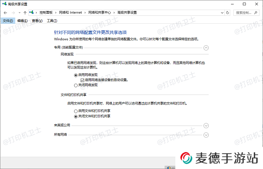Open the 查看(V) menu

click(37, 21)
